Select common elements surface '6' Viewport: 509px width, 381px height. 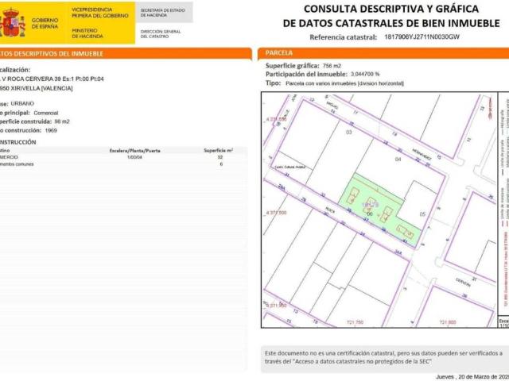pos(221,164)
